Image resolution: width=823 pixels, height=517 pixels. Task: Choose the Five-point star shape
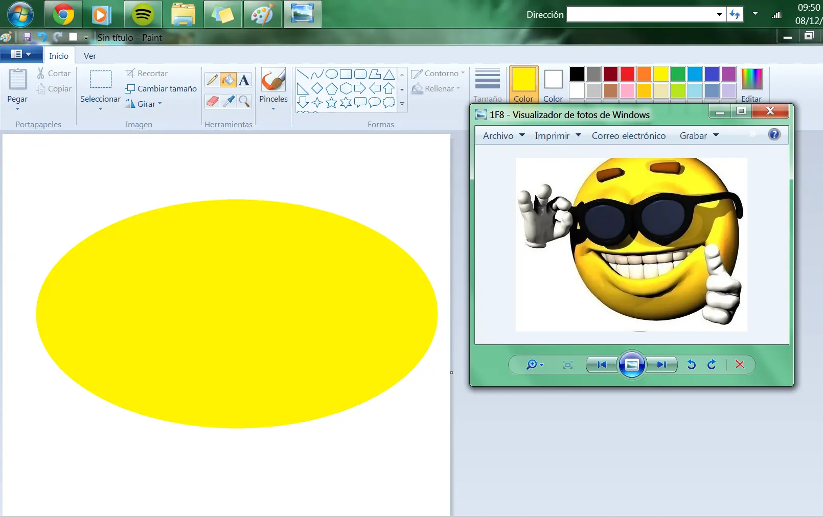tap(331, 103)
